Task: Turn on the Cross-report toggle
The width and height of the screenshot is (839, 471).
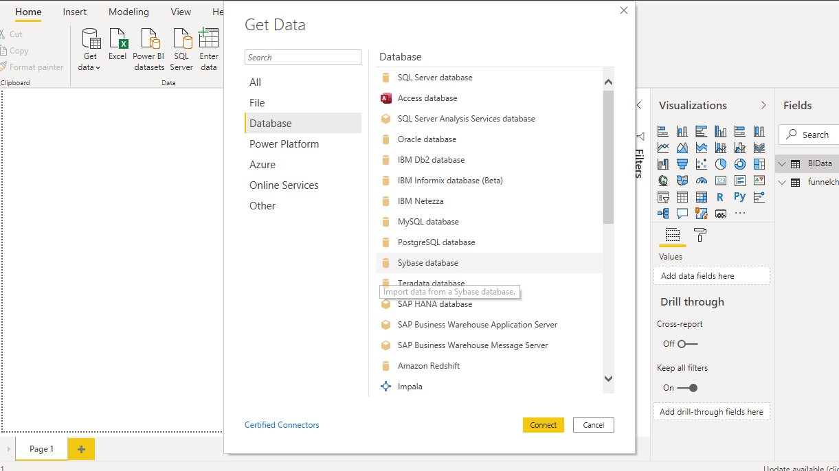Action: 687,344
